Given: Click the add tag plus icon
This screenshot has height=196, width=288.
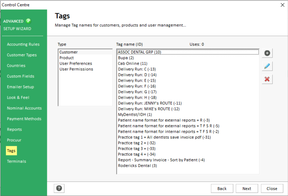Looking at the screenshot, I should [x=267, y=53].
